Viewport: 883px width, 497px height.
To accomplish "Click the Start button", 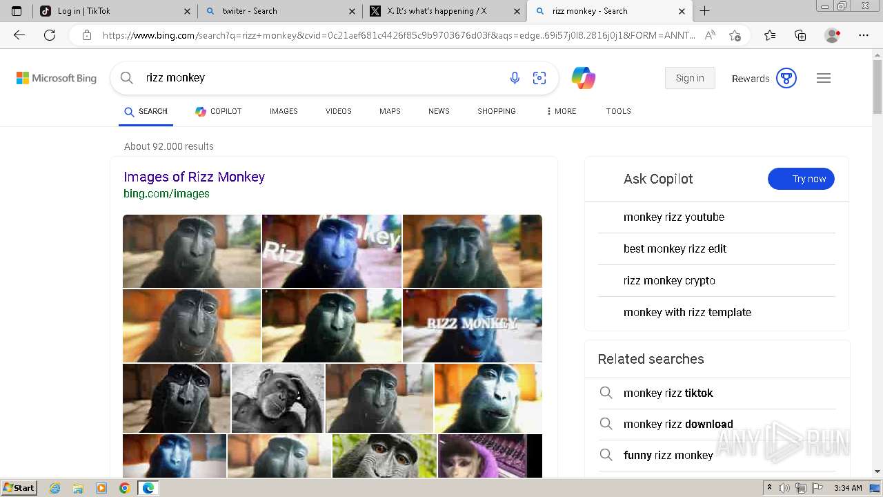I will click(x=19, y=488).
